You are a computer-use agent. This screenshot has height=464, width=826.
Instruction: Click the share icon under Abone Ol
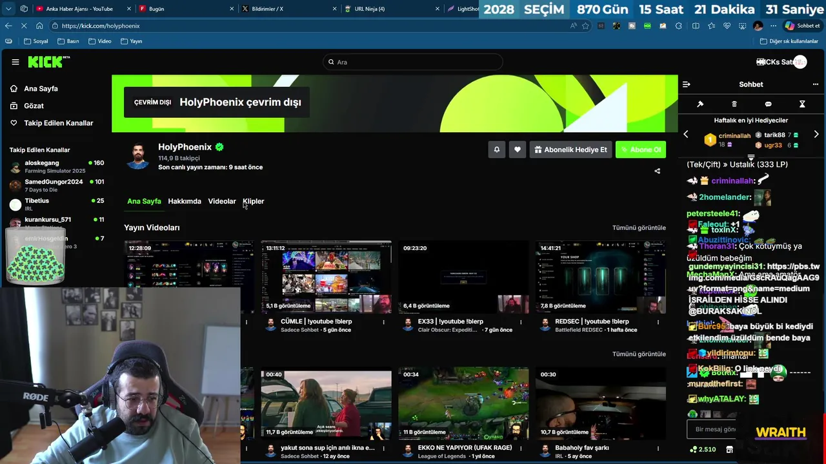pos(658,171)
